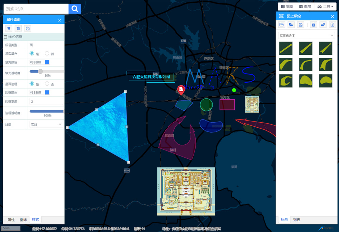
Task: Collapse the 样式信息 section
Action: [x=5, y=37]
